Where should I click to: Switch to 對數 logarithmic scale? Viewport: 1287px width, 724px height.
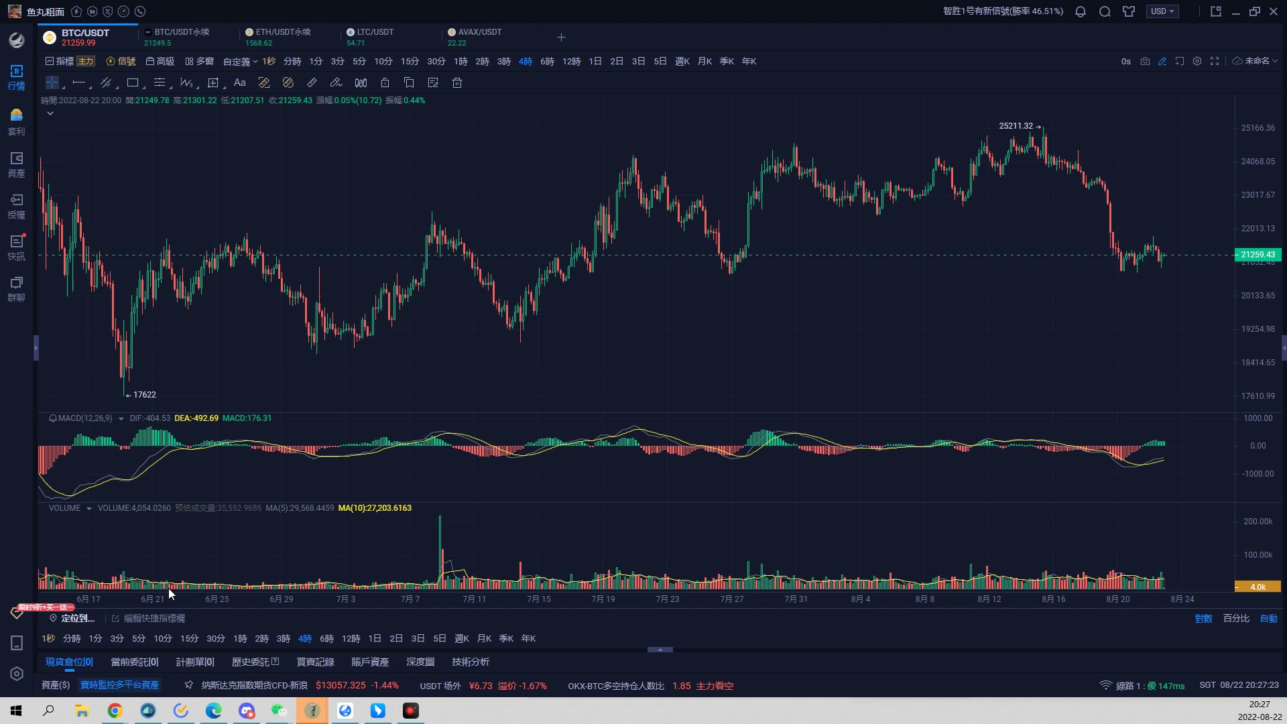(1203, 618)
